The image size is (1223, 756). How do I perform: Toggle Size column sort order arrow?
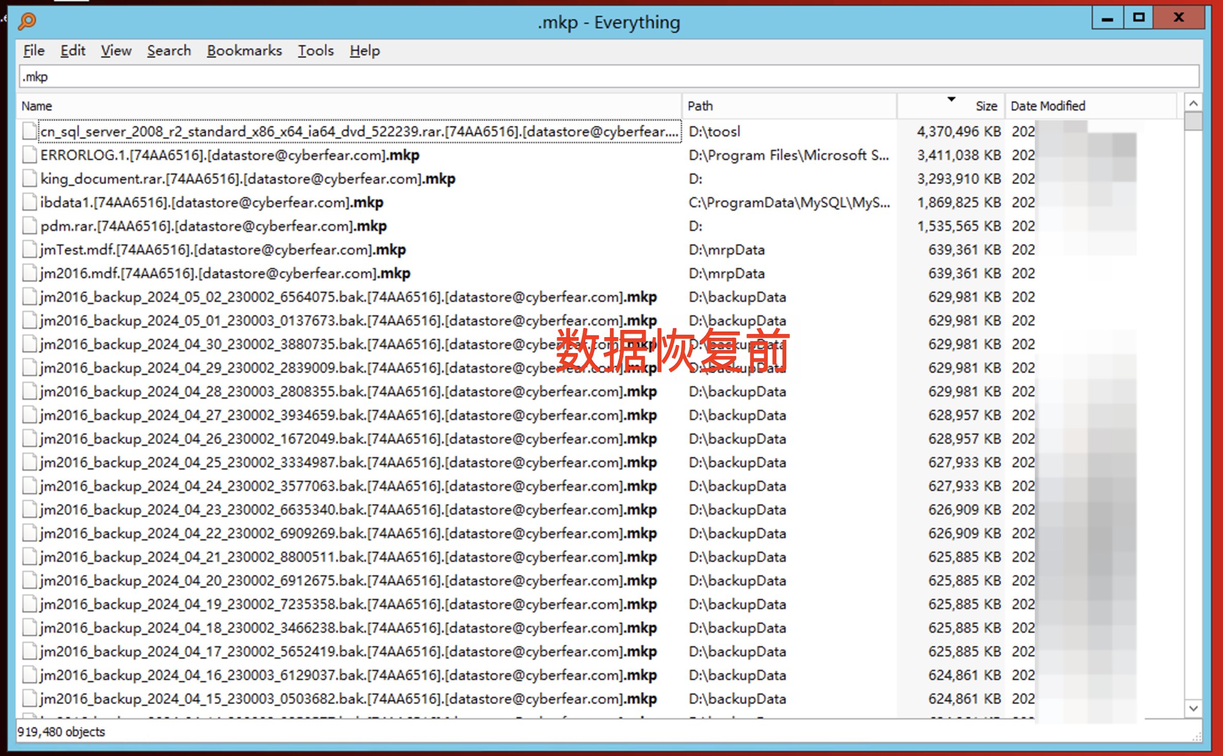click(951, 100)
